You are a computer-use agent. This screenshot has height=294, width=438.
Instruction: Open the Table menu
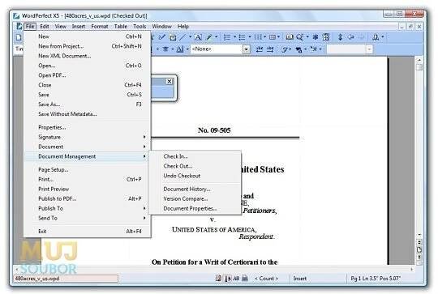[x=121, y=27]
